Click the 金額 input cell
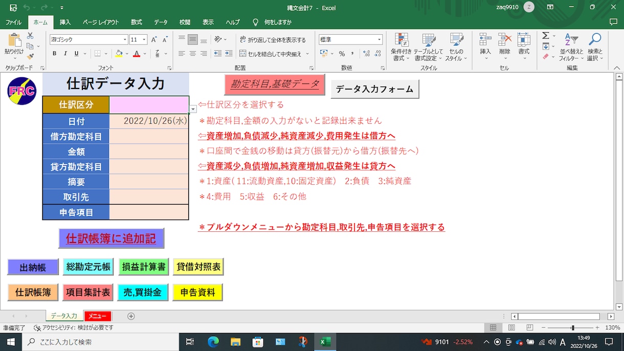The width and height of the screenshot is (624, 351). click(149, 152)
